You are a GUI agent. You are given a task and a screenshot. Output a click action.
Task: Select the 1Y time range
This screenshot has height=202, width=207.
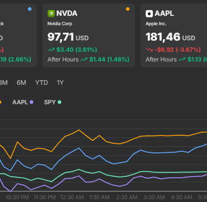[60, 83]
